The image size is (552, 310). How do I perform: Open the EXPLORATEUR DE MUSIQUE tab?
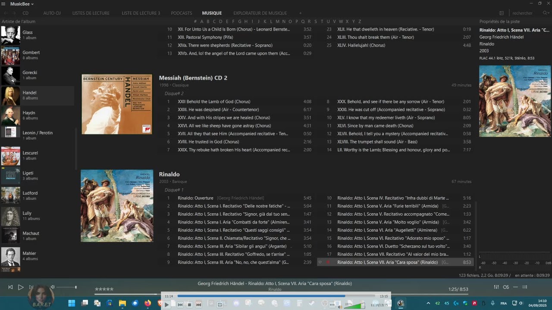click(x=260, y=13)
